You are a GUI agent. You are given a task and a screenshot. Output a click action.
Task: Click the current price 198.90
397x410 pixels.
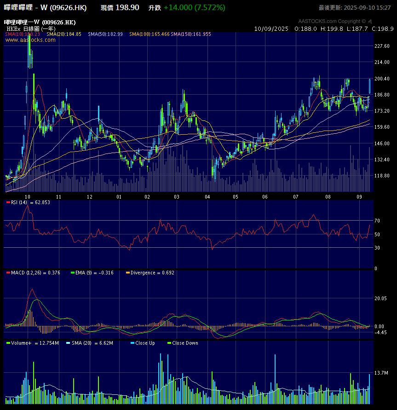point(127,7)
